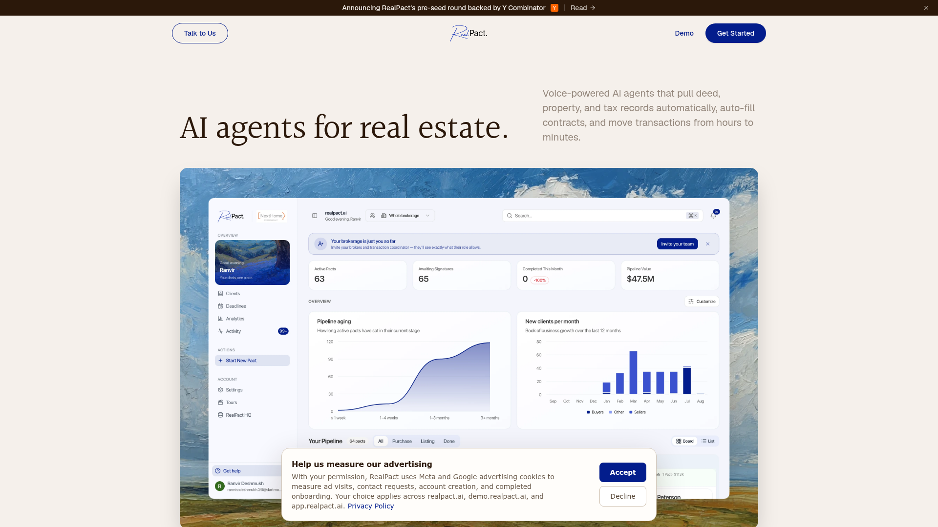Switch to List view
Image resolution: width=938 pixels, height=527 pixels.
(x=708, y=441)
